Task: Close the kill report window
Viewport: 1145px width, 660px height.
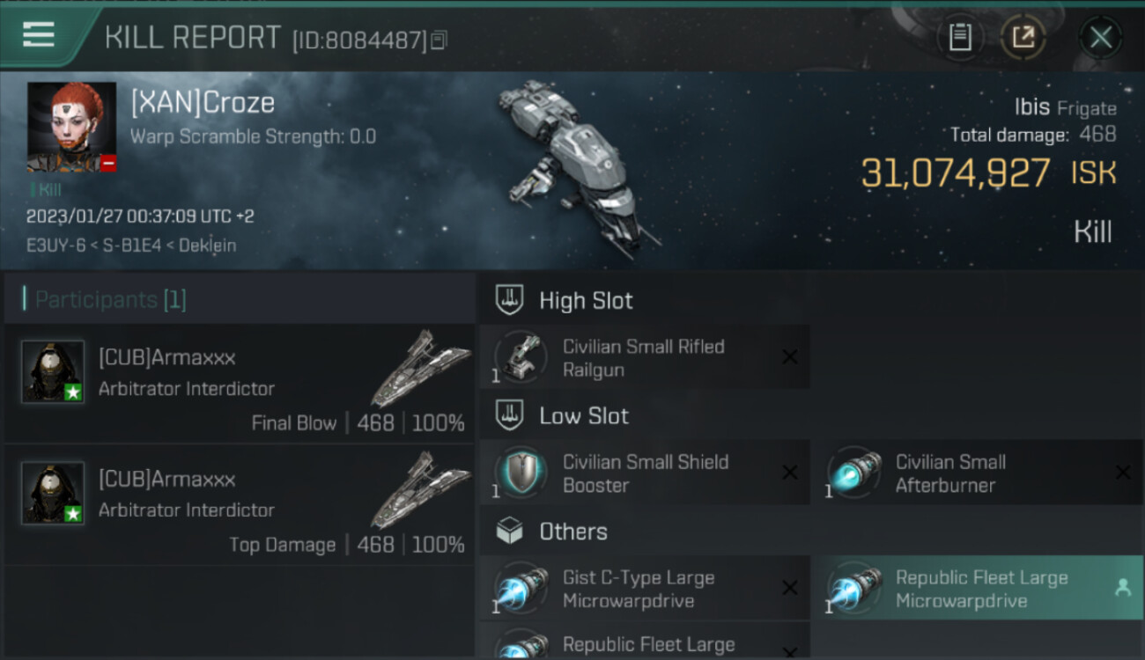Action: point(1100,38)
